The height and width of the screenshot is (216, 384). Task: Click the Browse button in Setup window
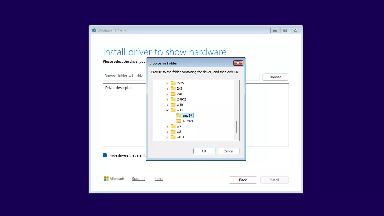(275, 77)
